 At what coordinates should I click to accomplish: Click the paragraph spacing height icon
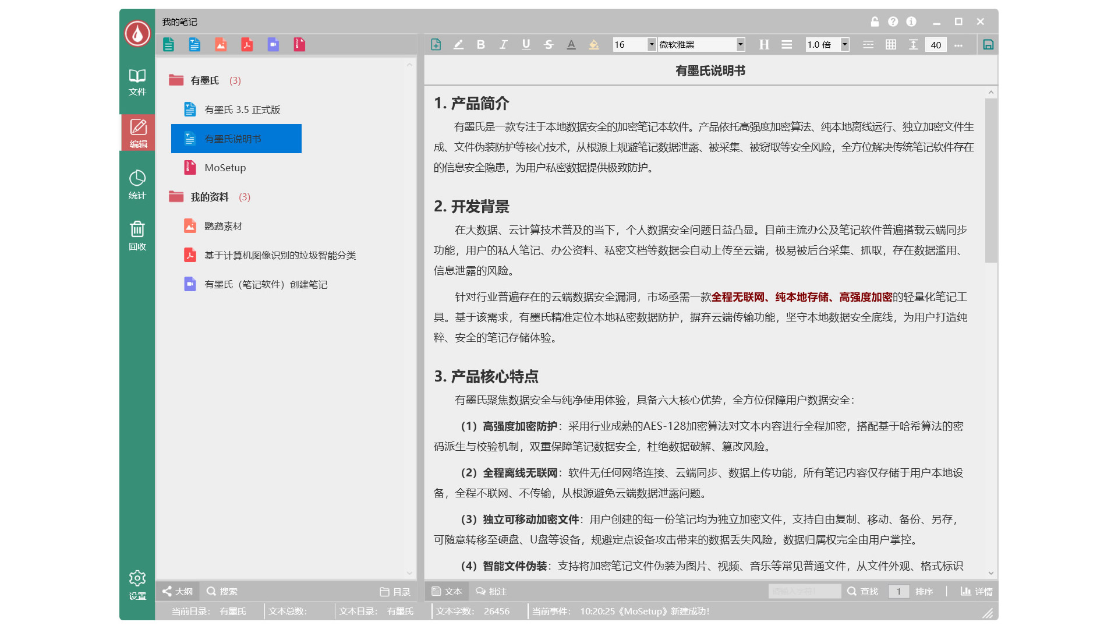[x=914, y=45]
